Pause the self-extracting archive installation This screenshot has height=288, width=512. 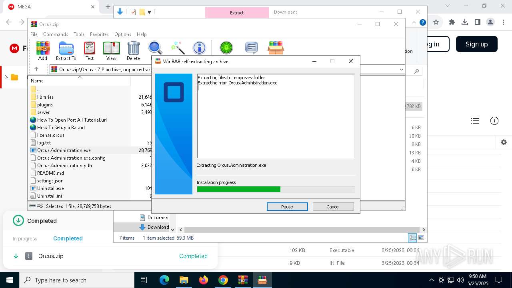pyautogui.click(x=287, y=207)
